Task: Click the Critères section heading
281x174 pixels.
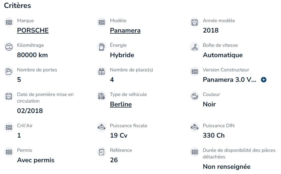Action: click(x=17, y=5)
